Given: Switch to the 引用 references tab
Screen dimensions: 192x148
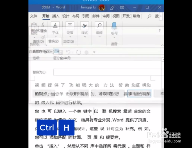Looking at the screenshot, I should coord(86,16).
